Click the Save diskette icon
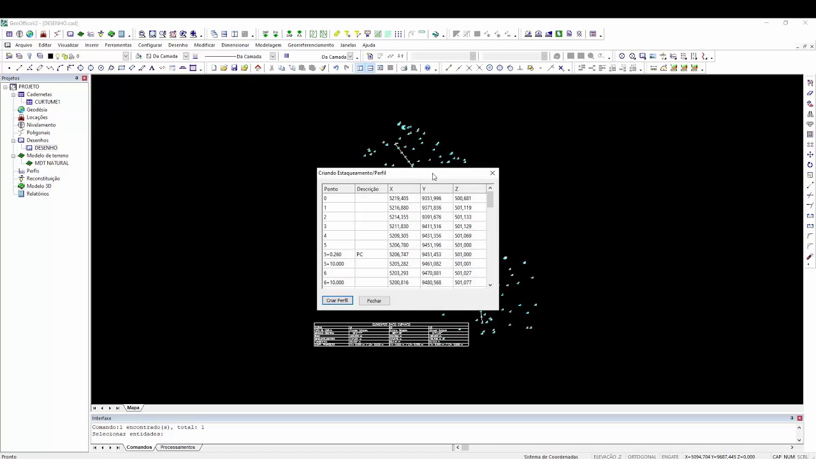 pyautogui.click(x=234, y=68)
